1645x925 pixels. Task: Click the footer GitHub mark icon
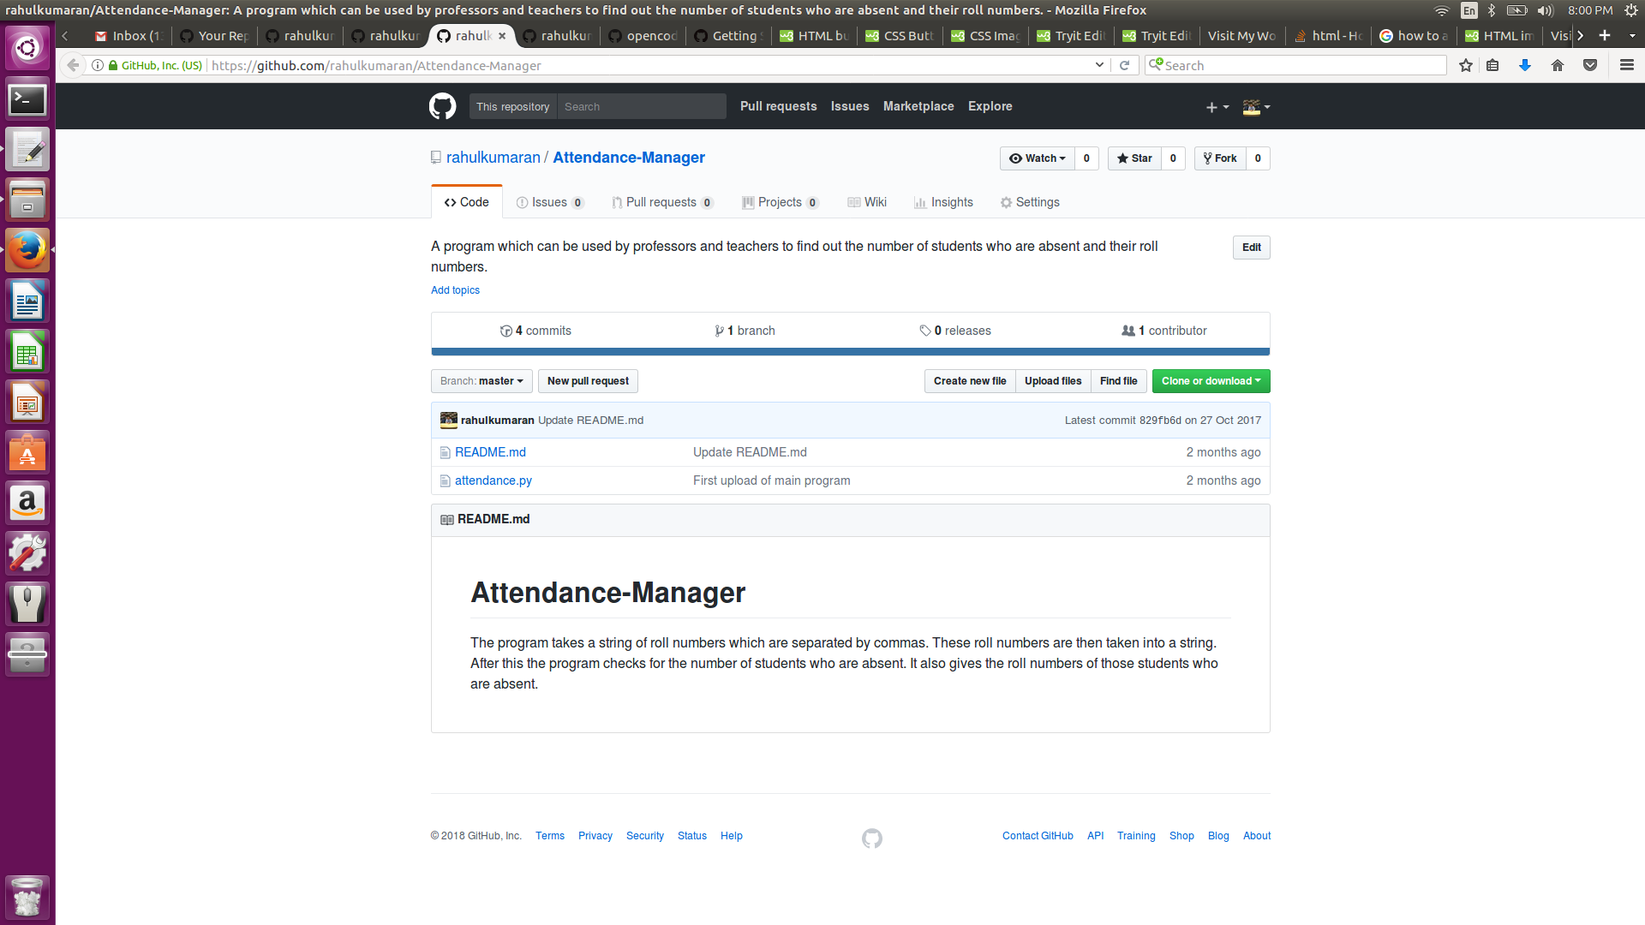coord(871,838)
